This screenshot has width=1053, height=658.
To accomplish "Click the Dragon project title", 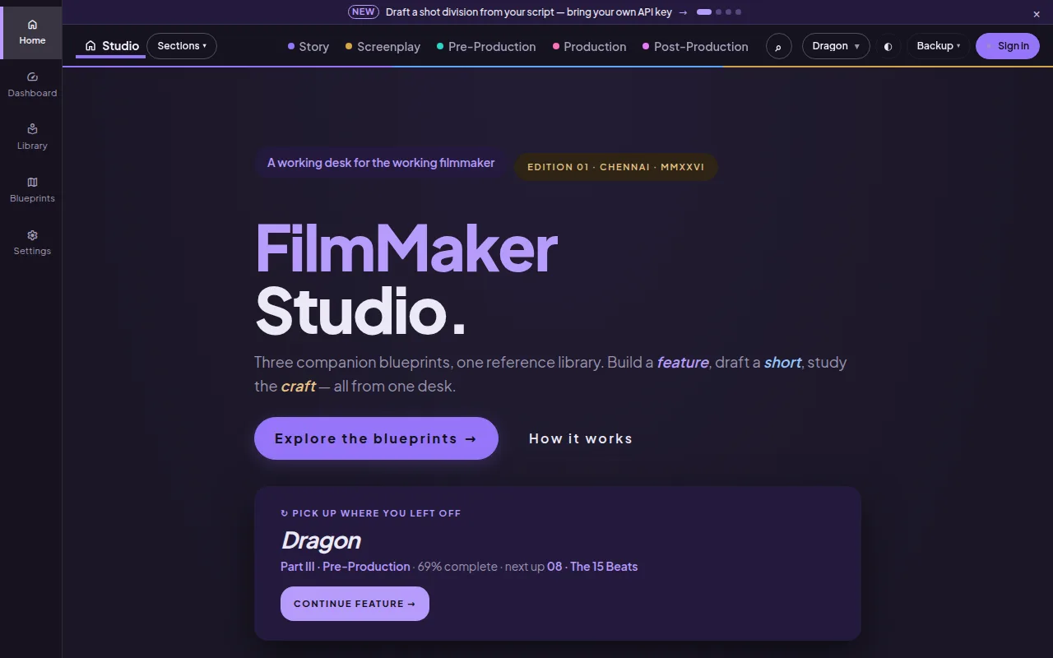I will 321,540.
